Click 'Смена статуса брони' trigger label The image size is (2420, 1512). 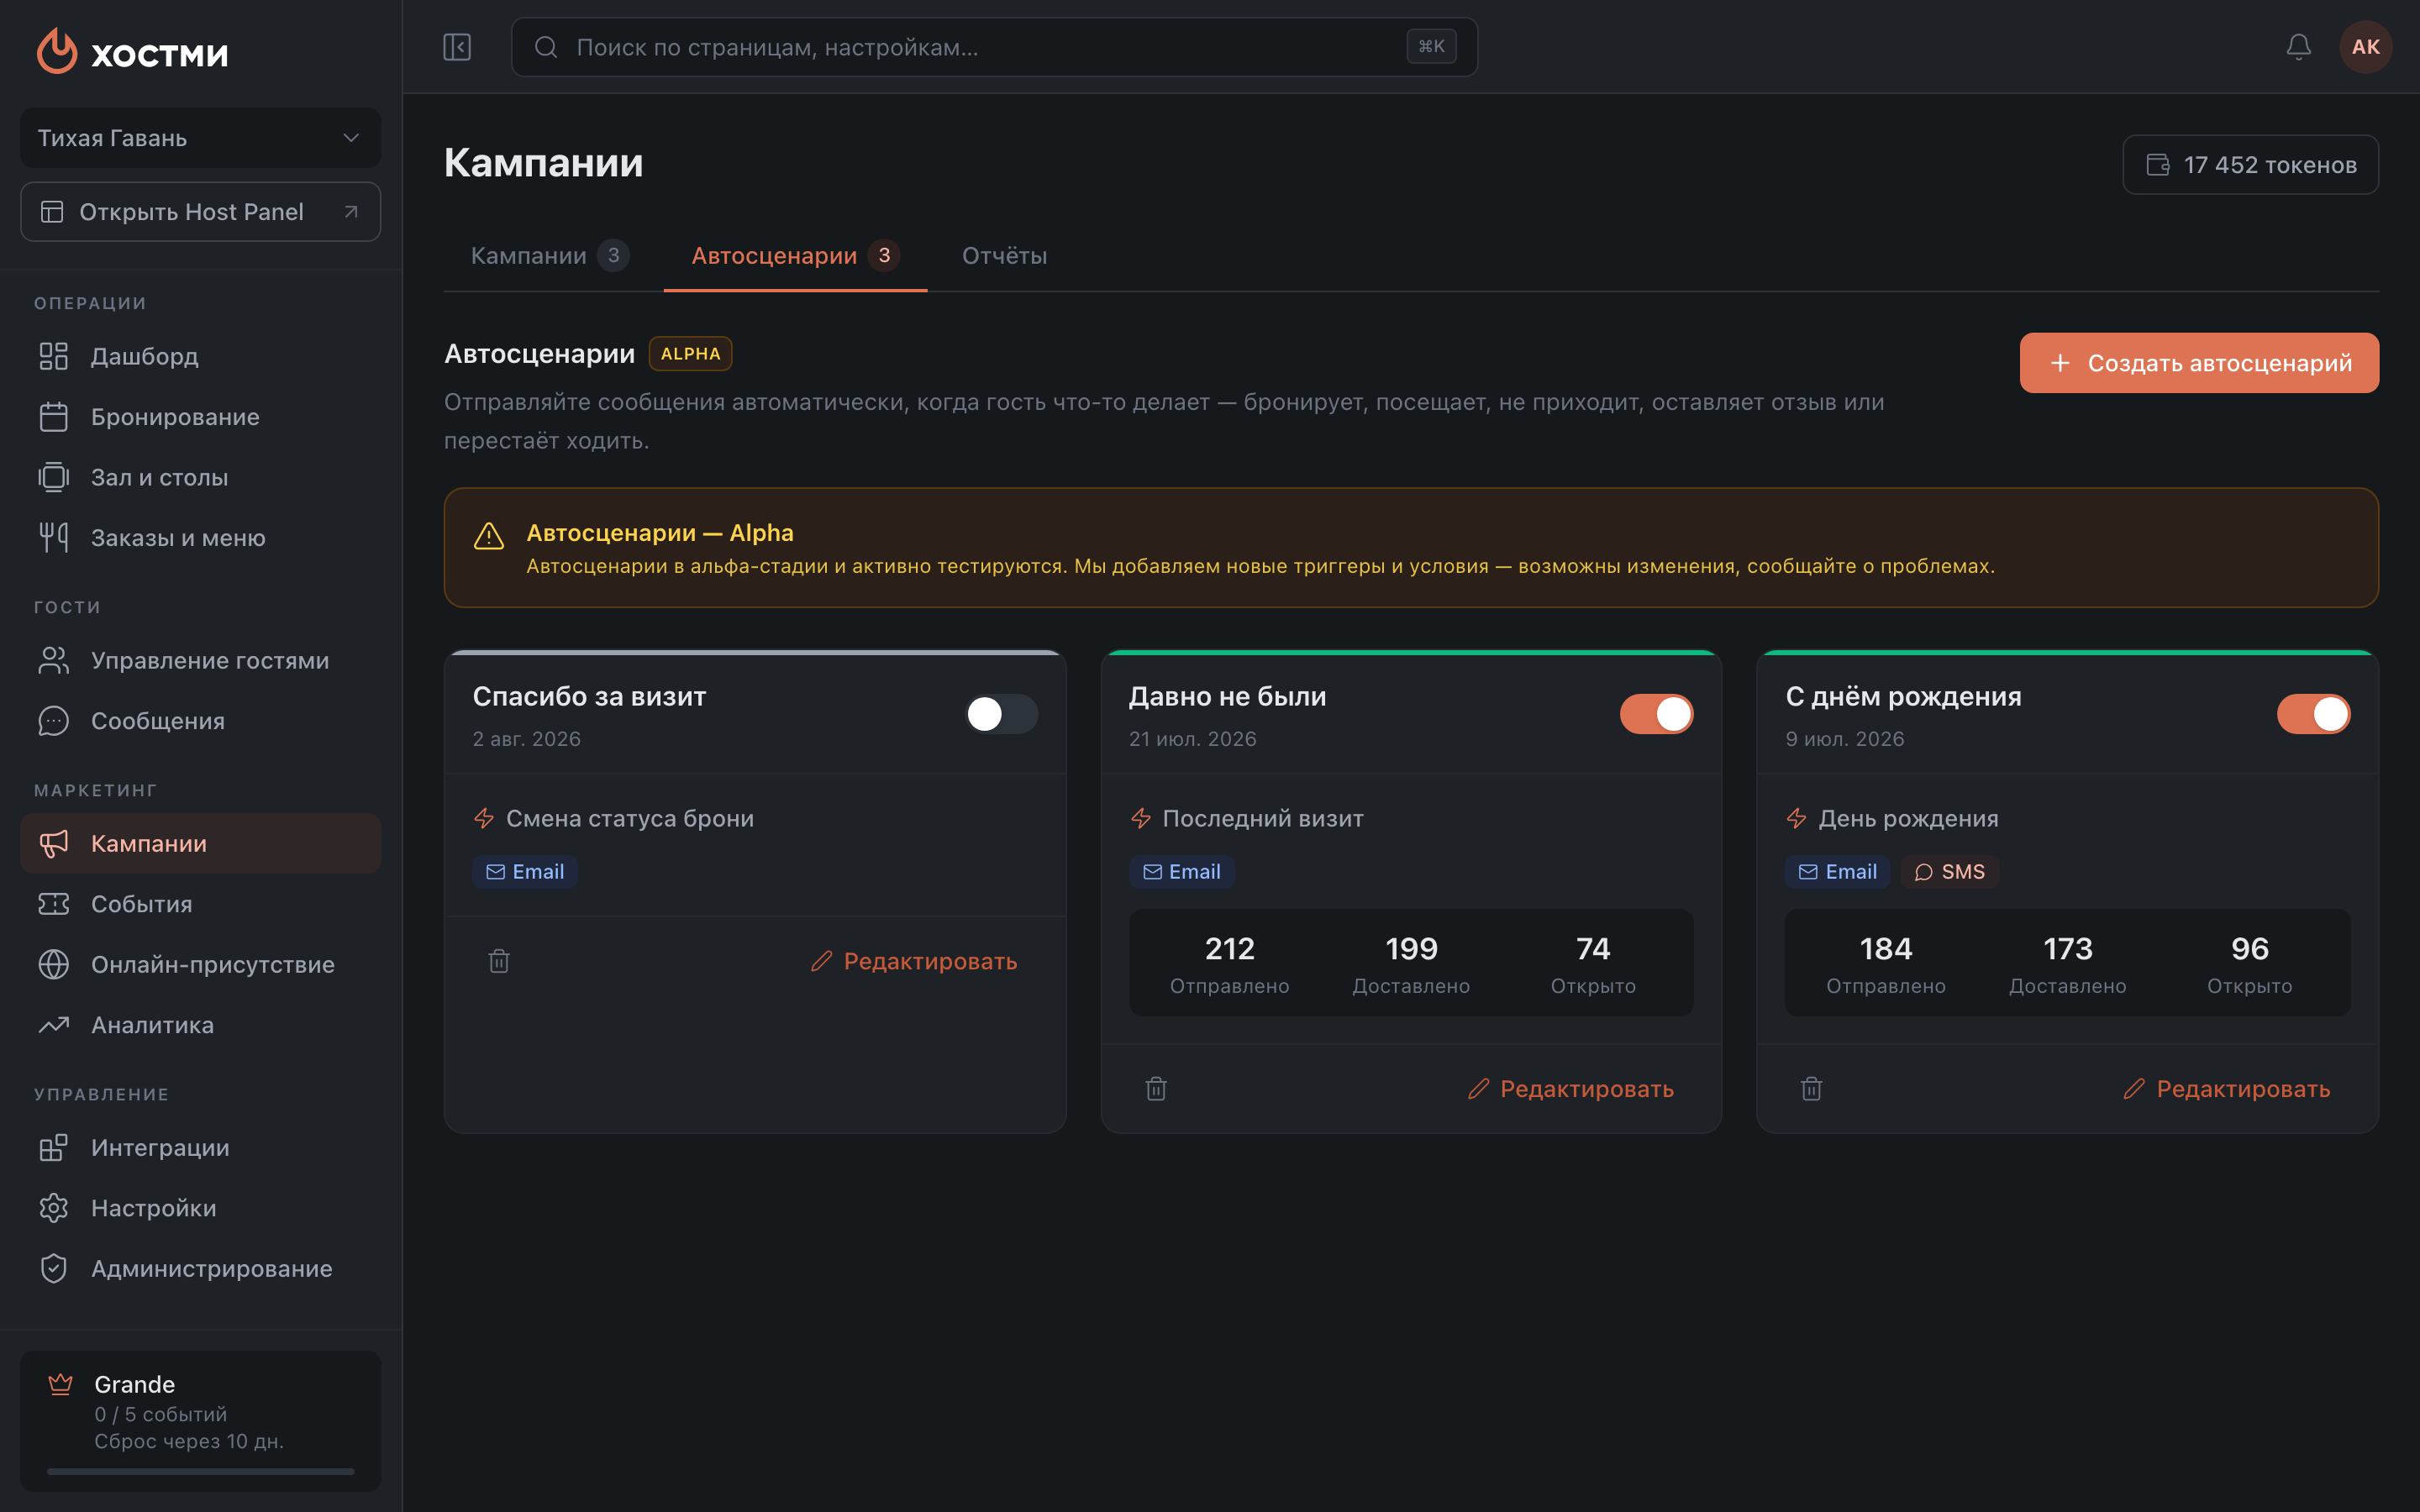(x=630, y=818)
